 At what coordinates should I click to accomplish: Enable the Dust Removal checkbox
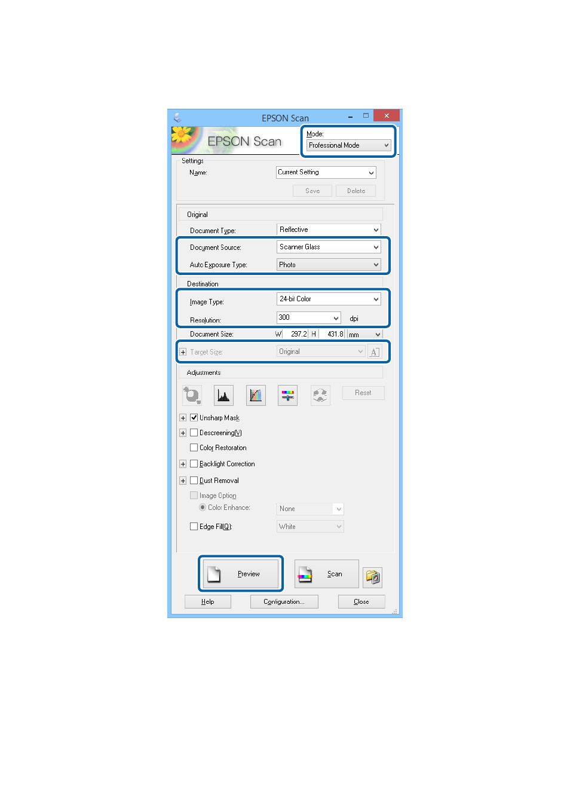(x=194, y=480)
